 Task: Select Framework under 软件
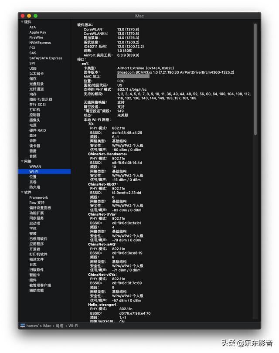tap(38, 197)
